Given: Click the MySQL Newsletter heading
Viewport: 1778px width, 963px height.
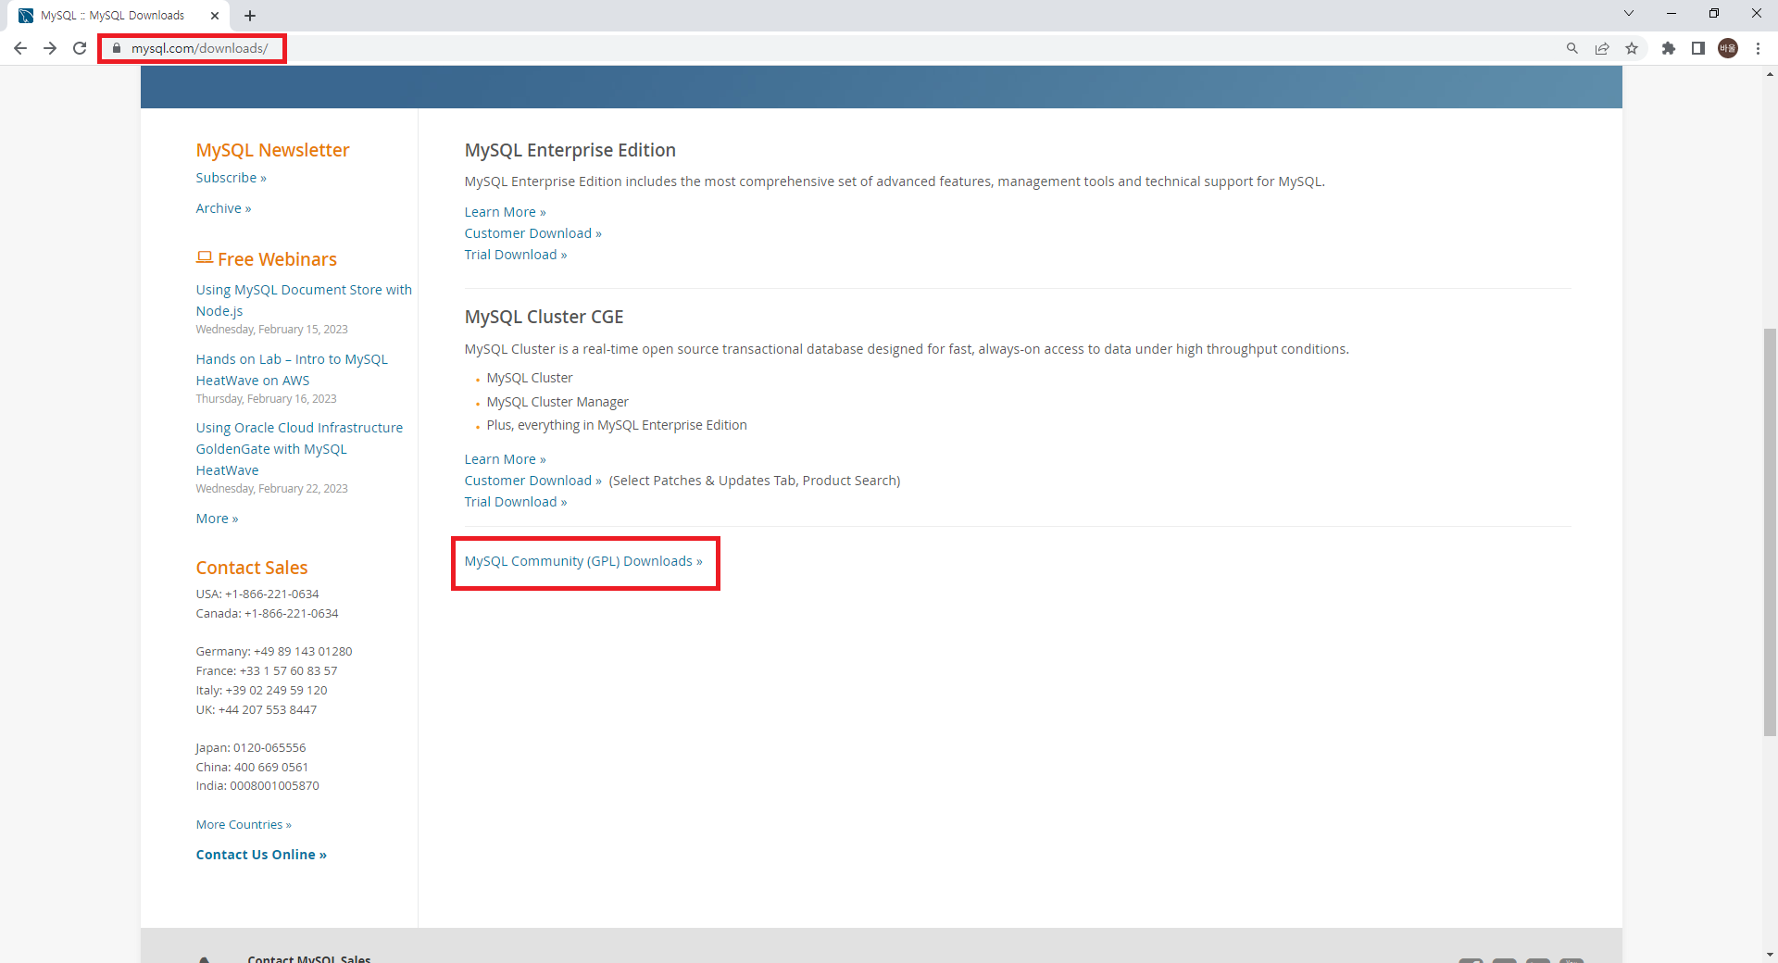Looking at the screenshot, I should 272,150.
